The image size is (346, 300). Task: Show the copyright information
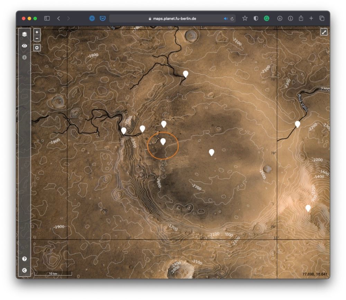click(x=25, y=270)
